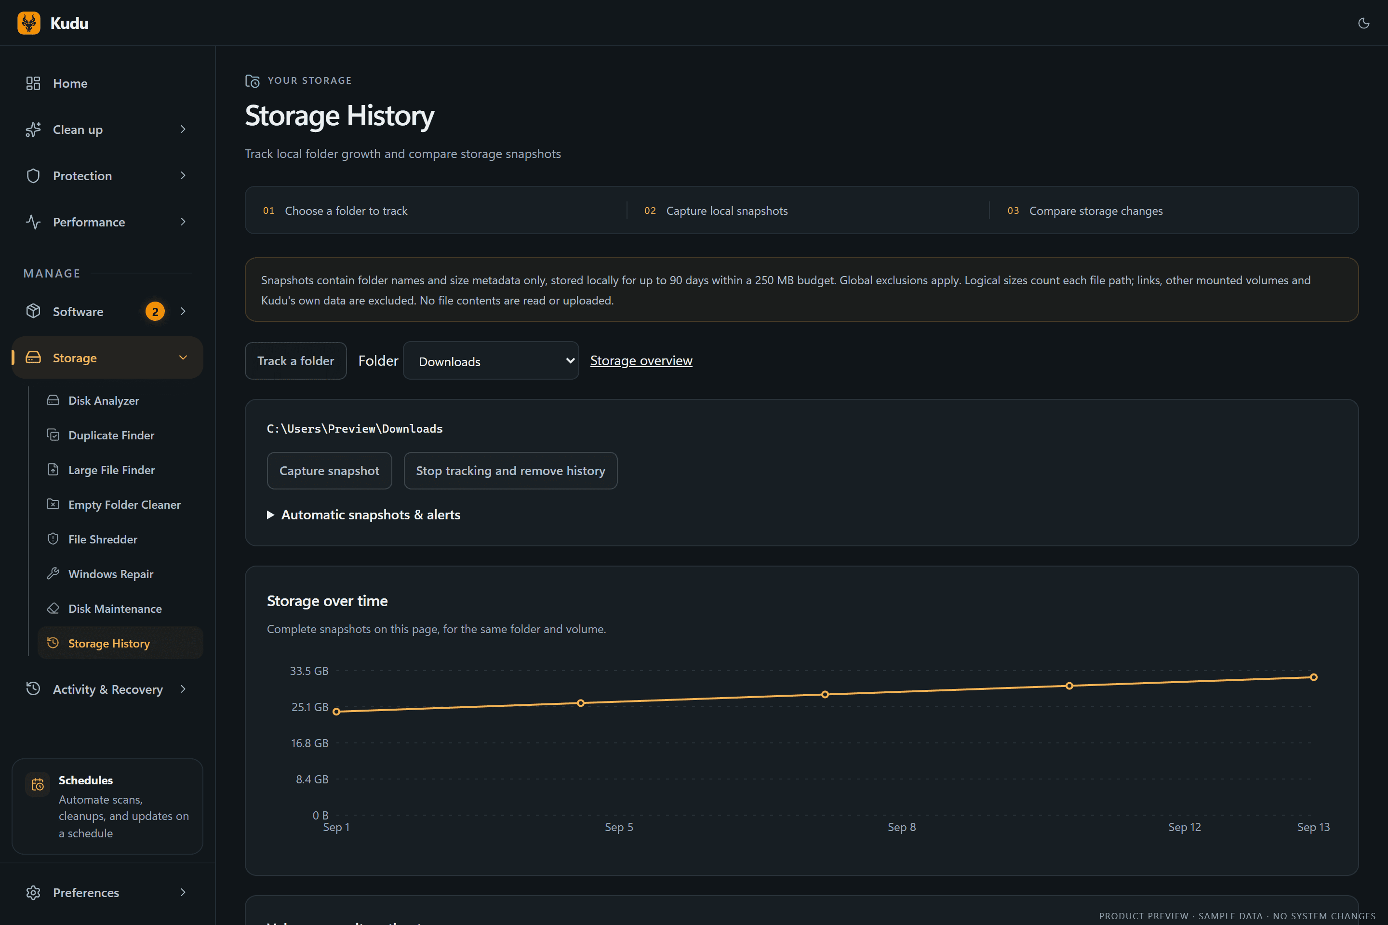
Task: Expand the Clean up chevron
Action: tap(183, 129)
